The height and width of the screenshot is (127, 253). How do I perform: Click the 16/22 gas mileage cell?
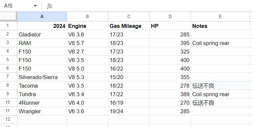[129, 69]
